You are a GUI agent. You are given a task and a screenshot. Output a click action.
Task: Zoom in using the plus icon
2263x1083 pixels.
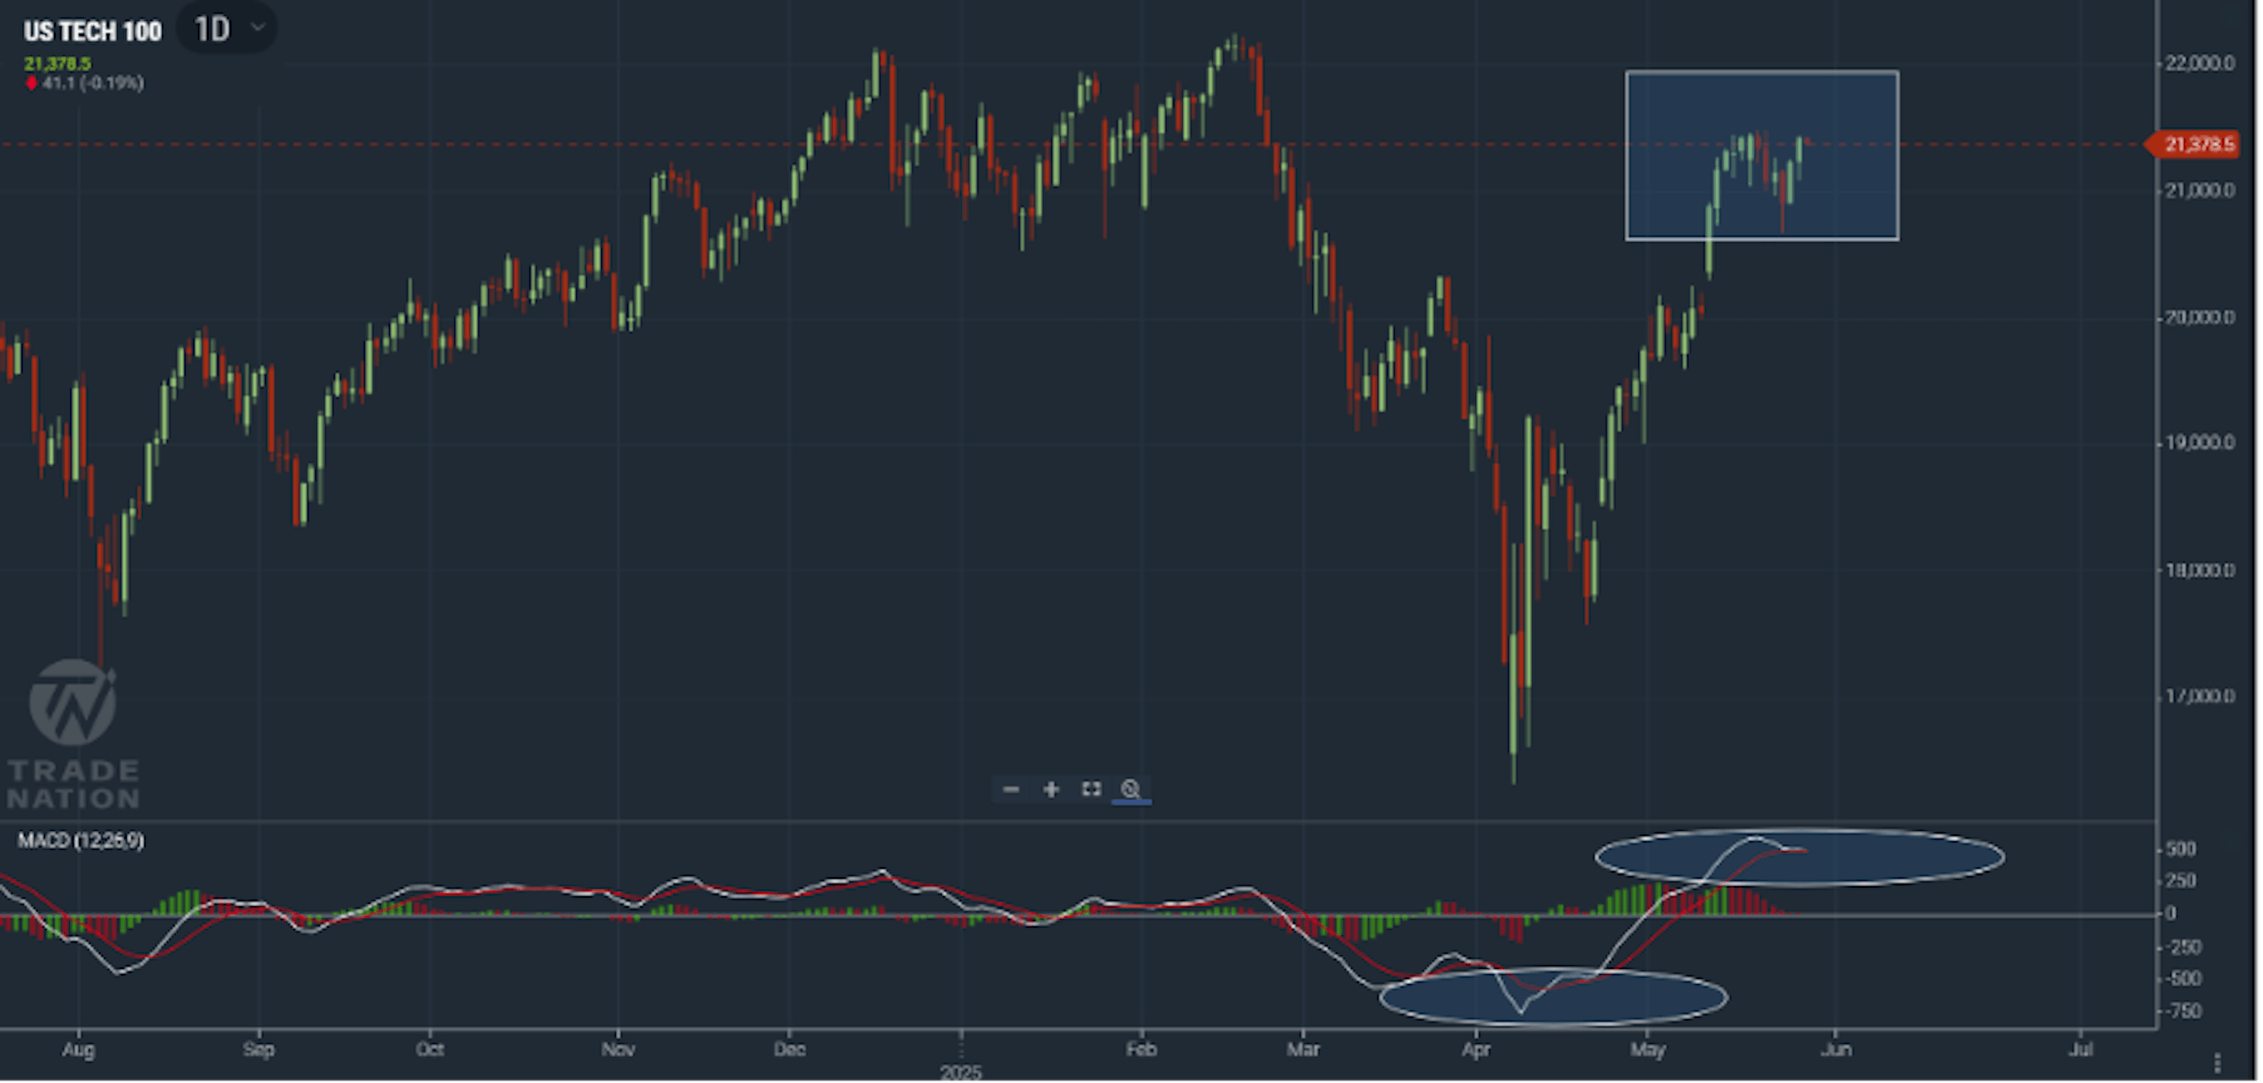click(x=1051, y=789)
